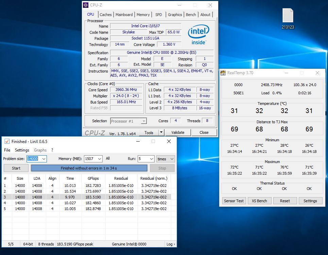This screenshot has width=328, height=255.
Task: Select row 1 with 182.7283 GFlops
Action: [x=86, y=186]
